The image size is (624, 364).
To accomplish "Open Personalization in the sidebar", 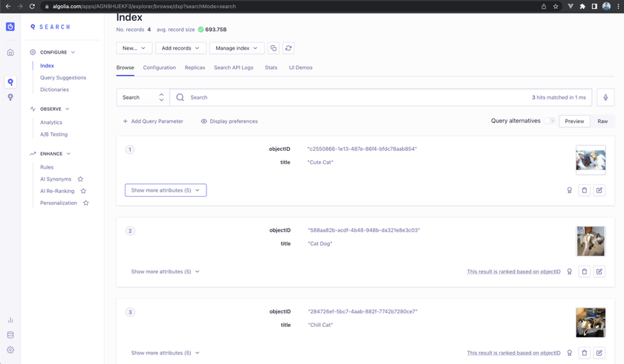I will coord(59,203).
